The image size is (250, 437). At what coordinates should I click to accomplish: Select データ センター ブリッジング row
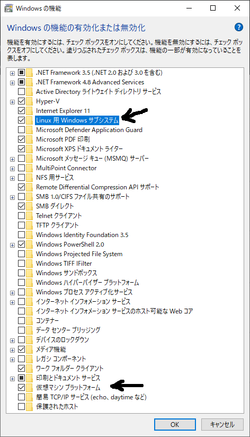[x=68, y=330]
